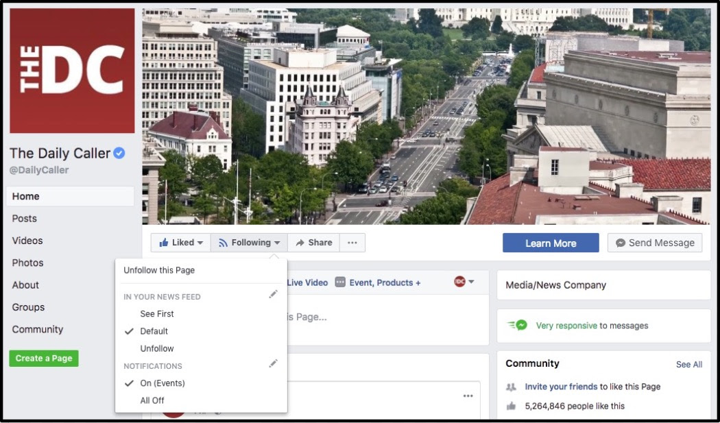Click Event, Products + link
The image size is (720, 423).
(x=385, y=282)
